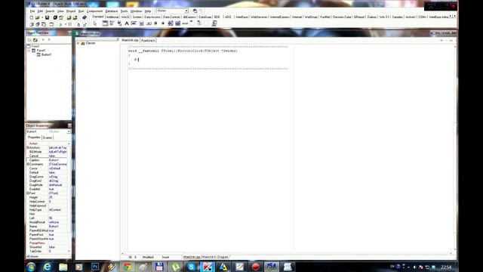
Task: Click the View Unit toolbar icon
Action: click(x=32, y=24)
